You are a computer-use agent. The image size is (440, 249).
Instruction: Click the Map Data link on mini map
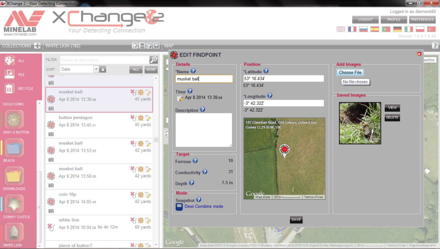click(263, 197)
